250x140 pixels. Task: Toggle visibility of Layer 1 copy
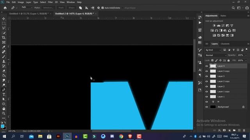(x=207, y=91)
